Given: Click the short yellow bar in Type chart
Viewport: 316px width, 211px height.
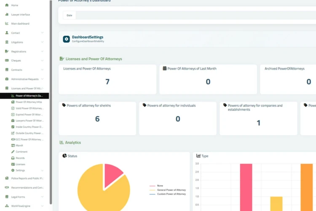Looking at the screenshot, I should pos(276,204).
